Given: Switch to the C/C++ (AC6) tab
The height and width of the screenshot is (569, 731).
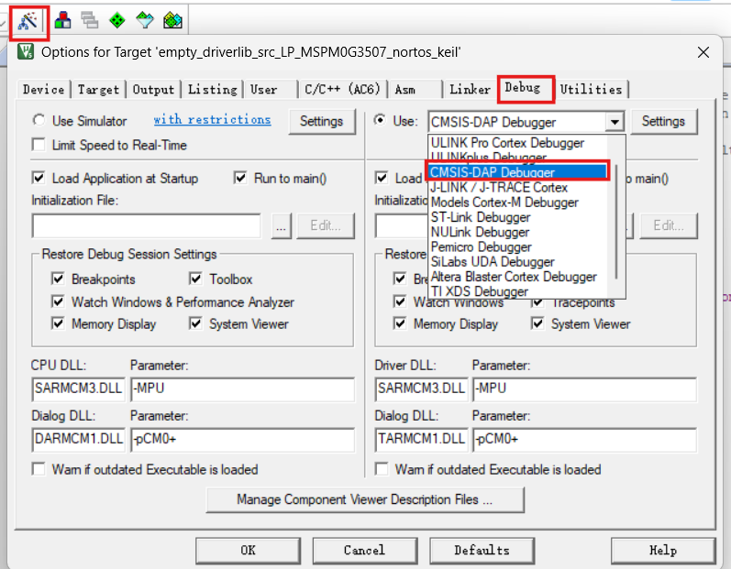Looking at the screenshot, I should pyautogui.click(x=343, y=90).
